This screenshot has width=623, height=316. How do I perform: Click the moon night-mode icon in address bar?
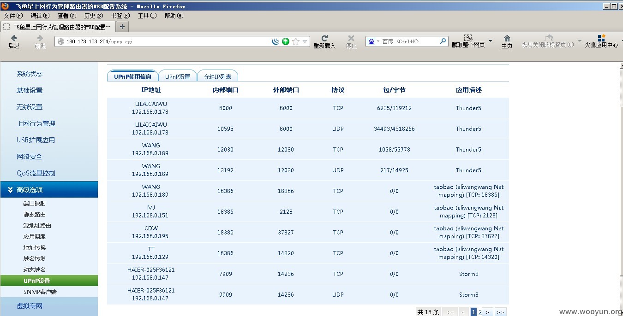coord(276,41)
